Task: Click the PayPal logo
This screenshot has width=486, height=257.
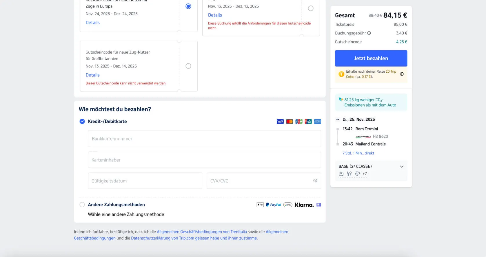Action: coord(274,205)
